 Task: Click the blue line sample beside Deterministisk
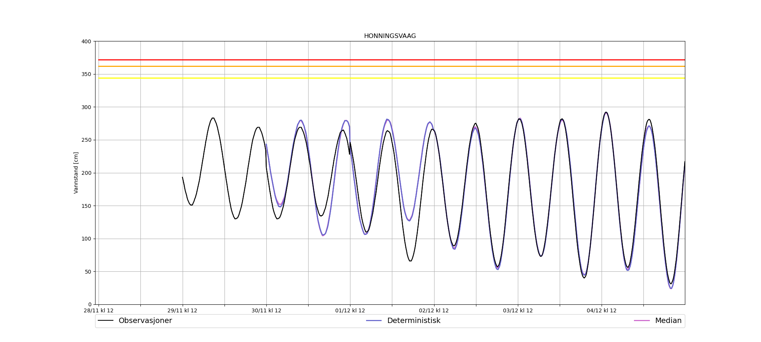(374, 321)
